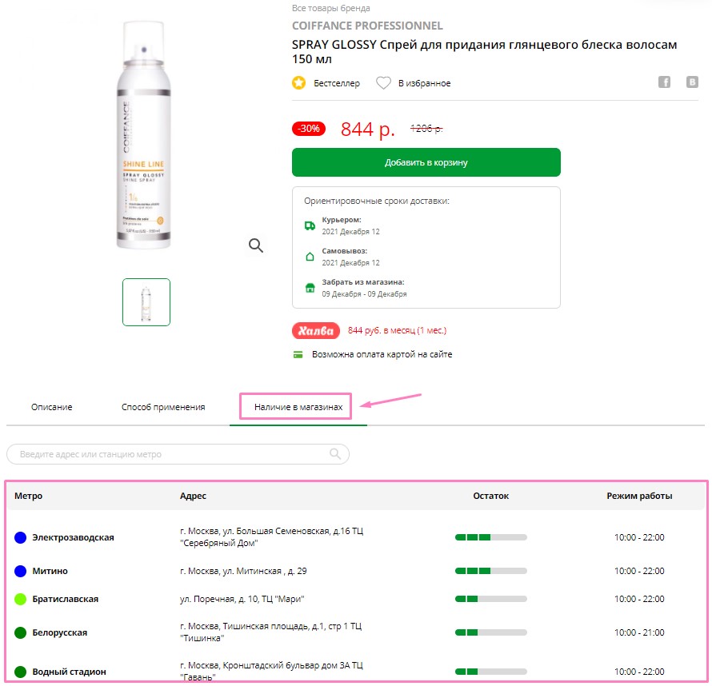
Task: Click the Электрозаводская stock level bar
Action: [490, 537]
